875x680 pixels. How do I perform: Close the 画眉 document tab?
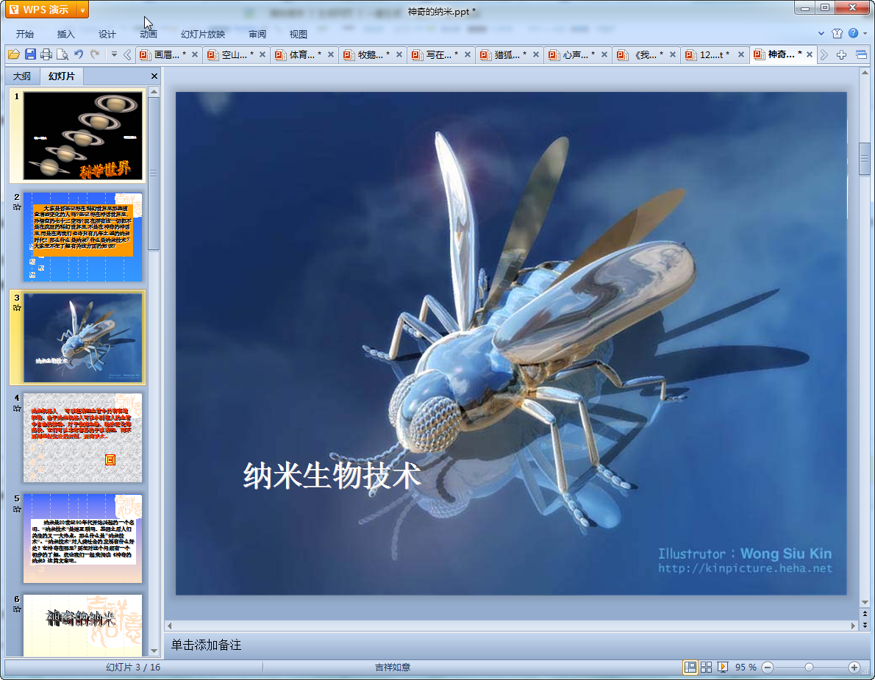coord(195,54)
